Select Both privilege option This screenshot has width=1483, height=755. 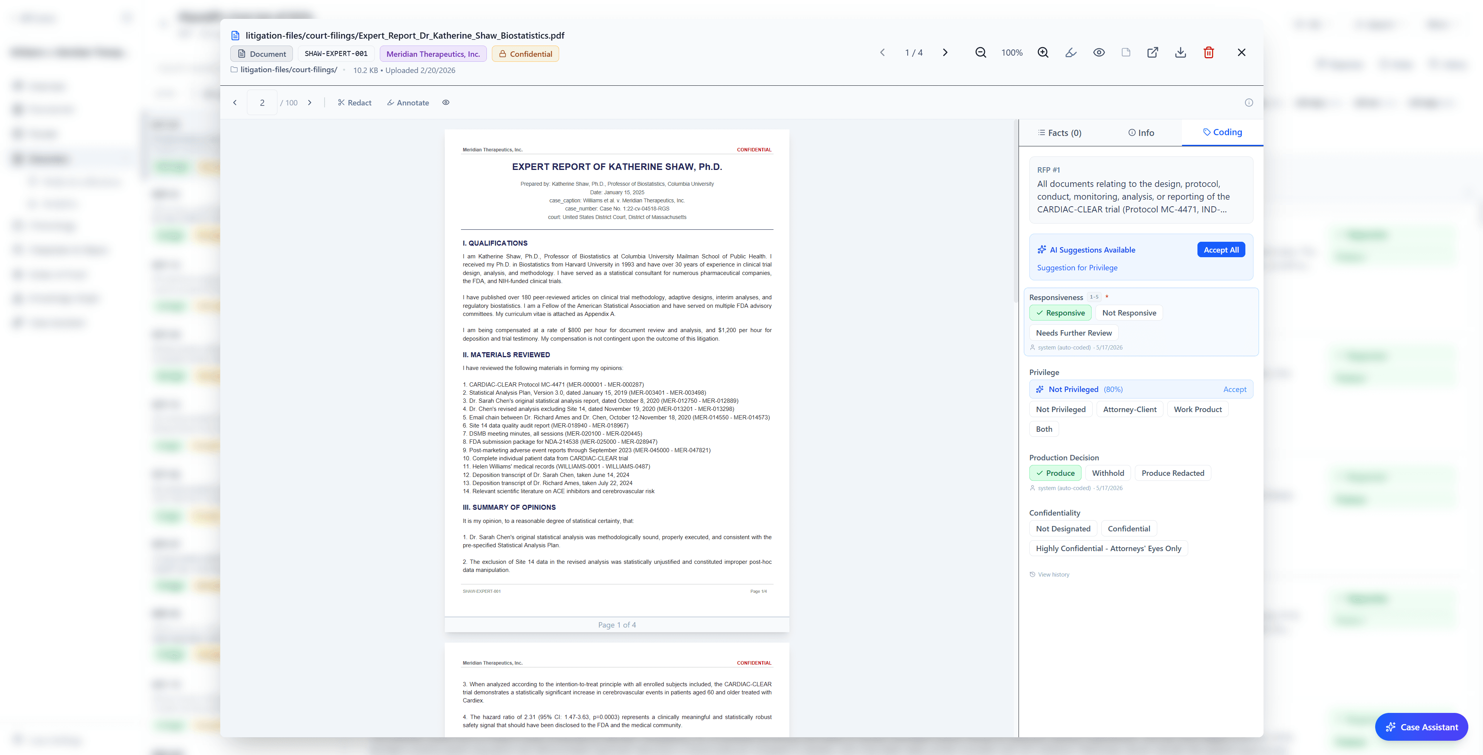pos(1044,429)
